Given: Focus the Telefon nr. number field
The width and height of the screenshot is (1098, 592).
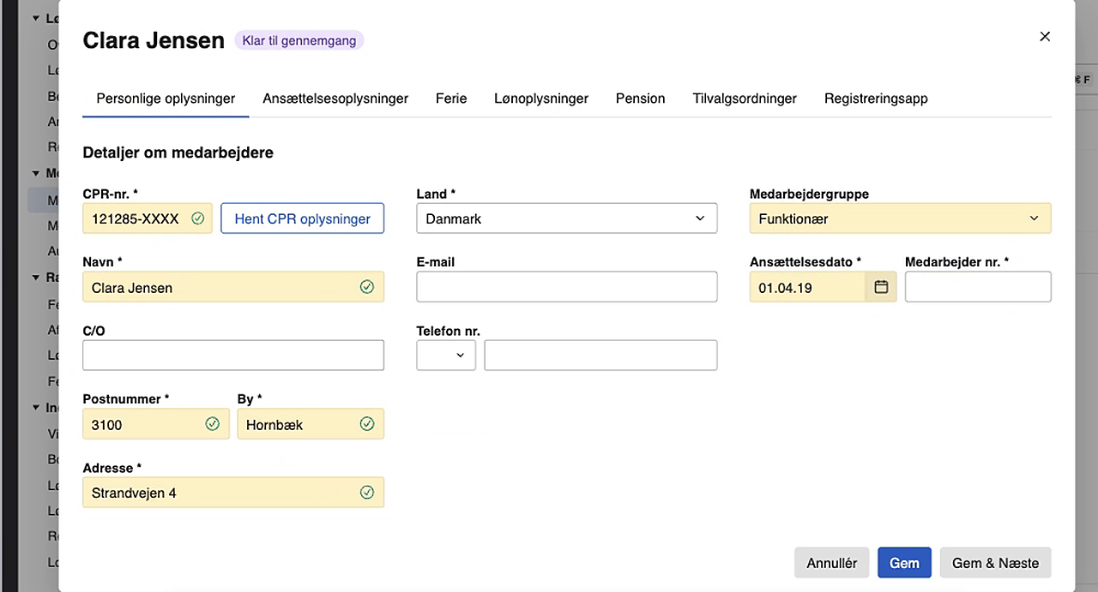Looking at the screenshot, I should coord(600,356).
